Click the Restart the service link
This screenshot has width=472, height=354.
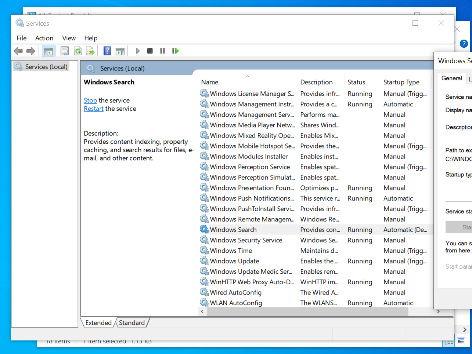point(93,108)
